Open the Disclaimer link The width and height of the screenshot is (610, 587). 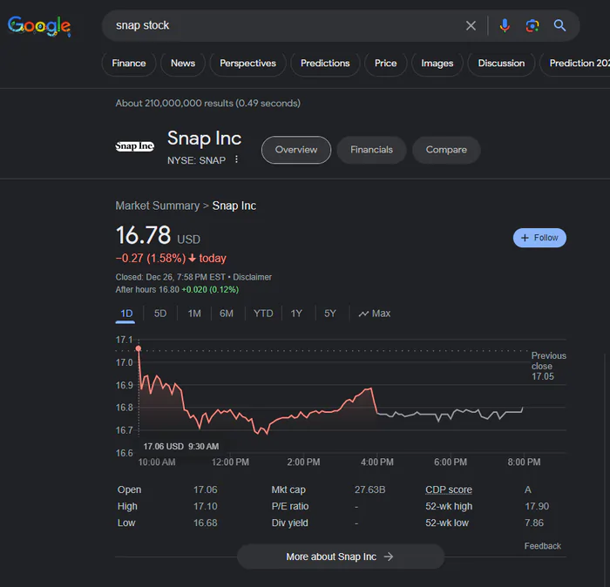(252, 277)
